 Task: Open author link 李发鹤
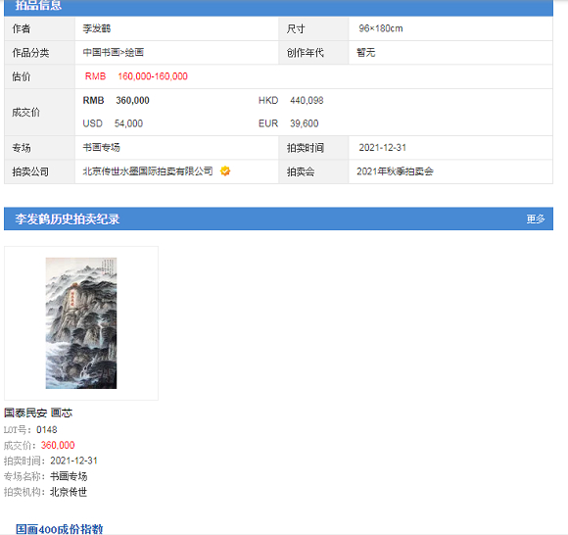coord(97,28)
